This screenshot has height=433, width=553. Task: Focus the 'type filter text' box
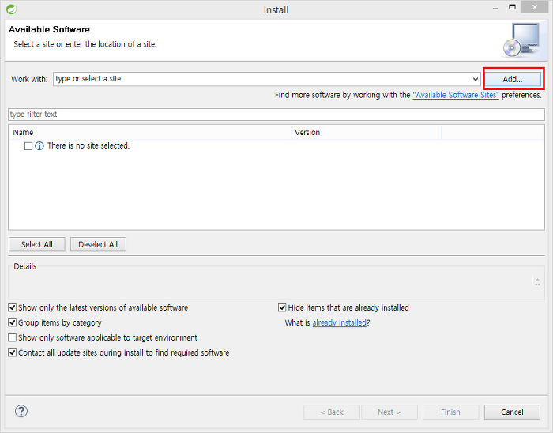click(x=276, y=115)
